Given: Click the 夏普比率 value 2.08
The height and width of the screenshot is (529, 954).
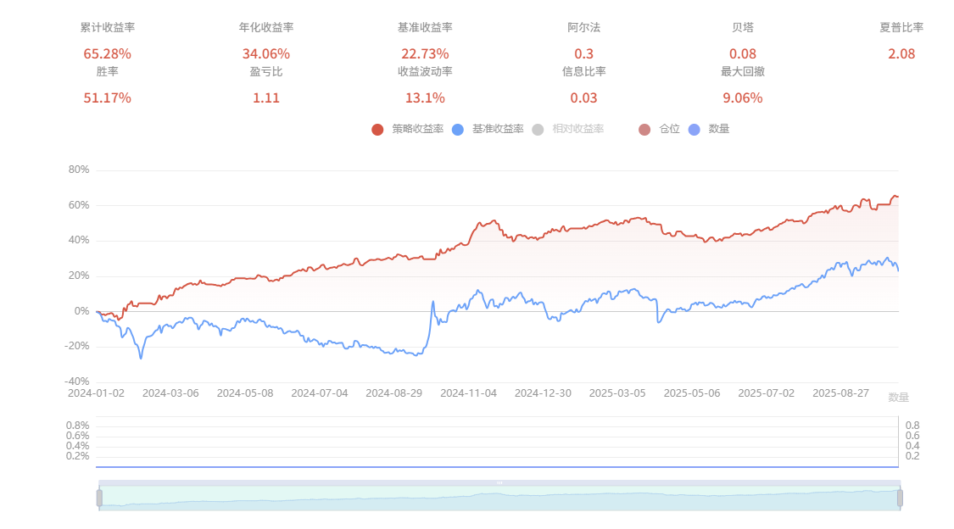Looking at the screenshot, I should [x=901, y=54].
